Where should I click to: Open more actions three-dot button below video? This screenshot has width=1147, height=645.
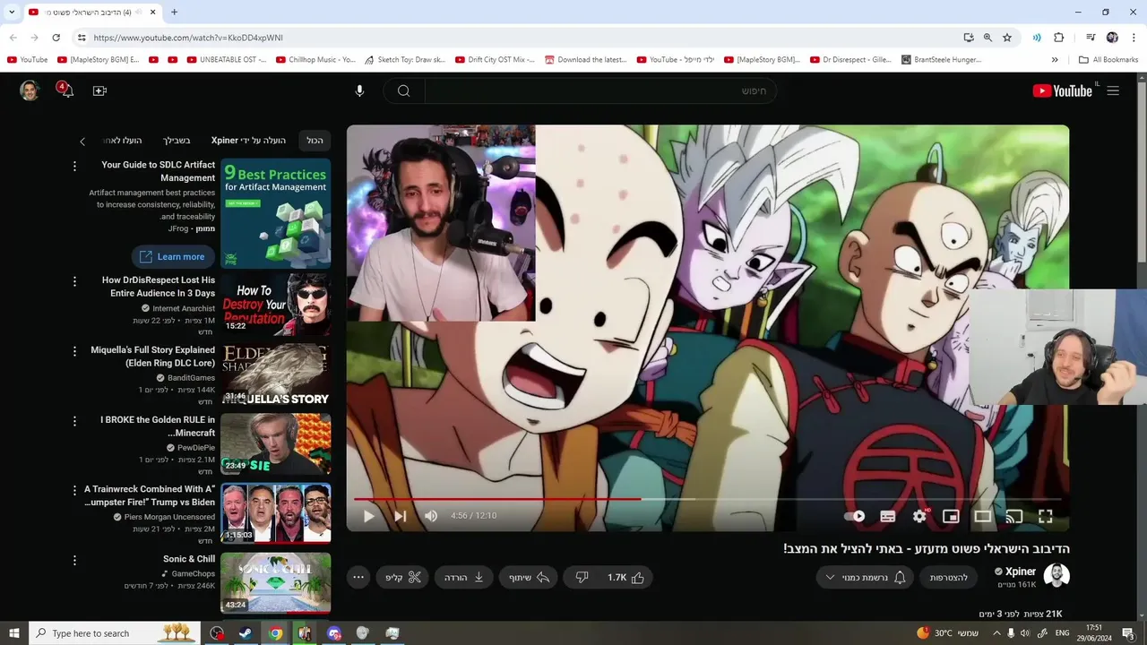tap(358, 578)
